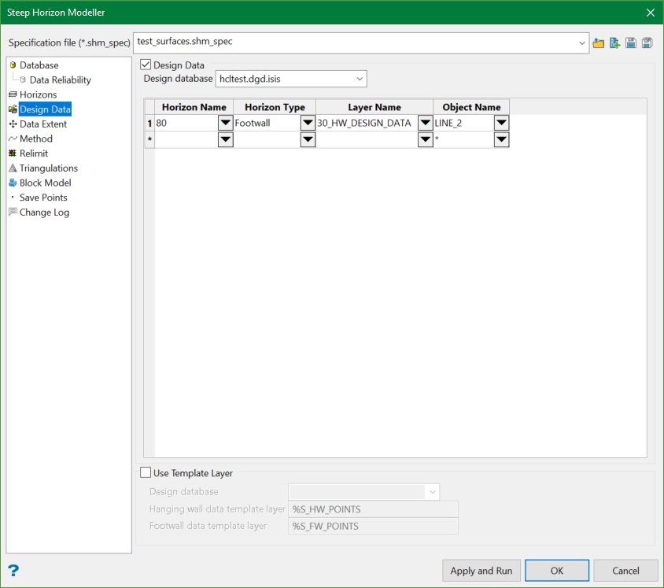The width and height of the screenshot is (664, 588).
Task: Expand the Specification file dropdown list
Action: click(581, 43)
